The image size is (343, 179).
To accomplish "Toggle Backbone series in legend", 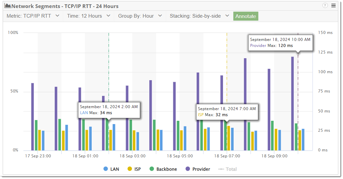I will [x=163, y=169].
